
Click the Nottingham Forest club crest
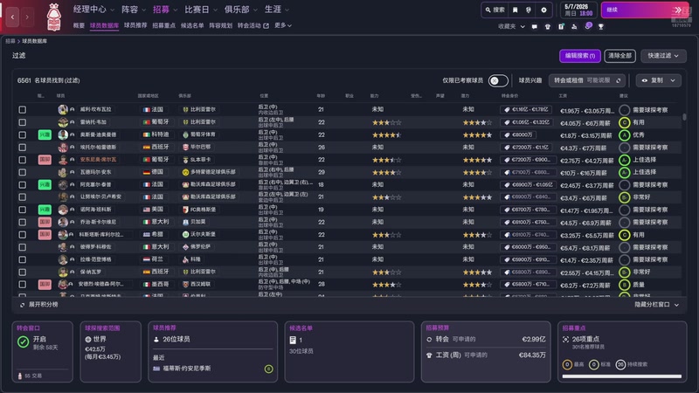point(54,17)
